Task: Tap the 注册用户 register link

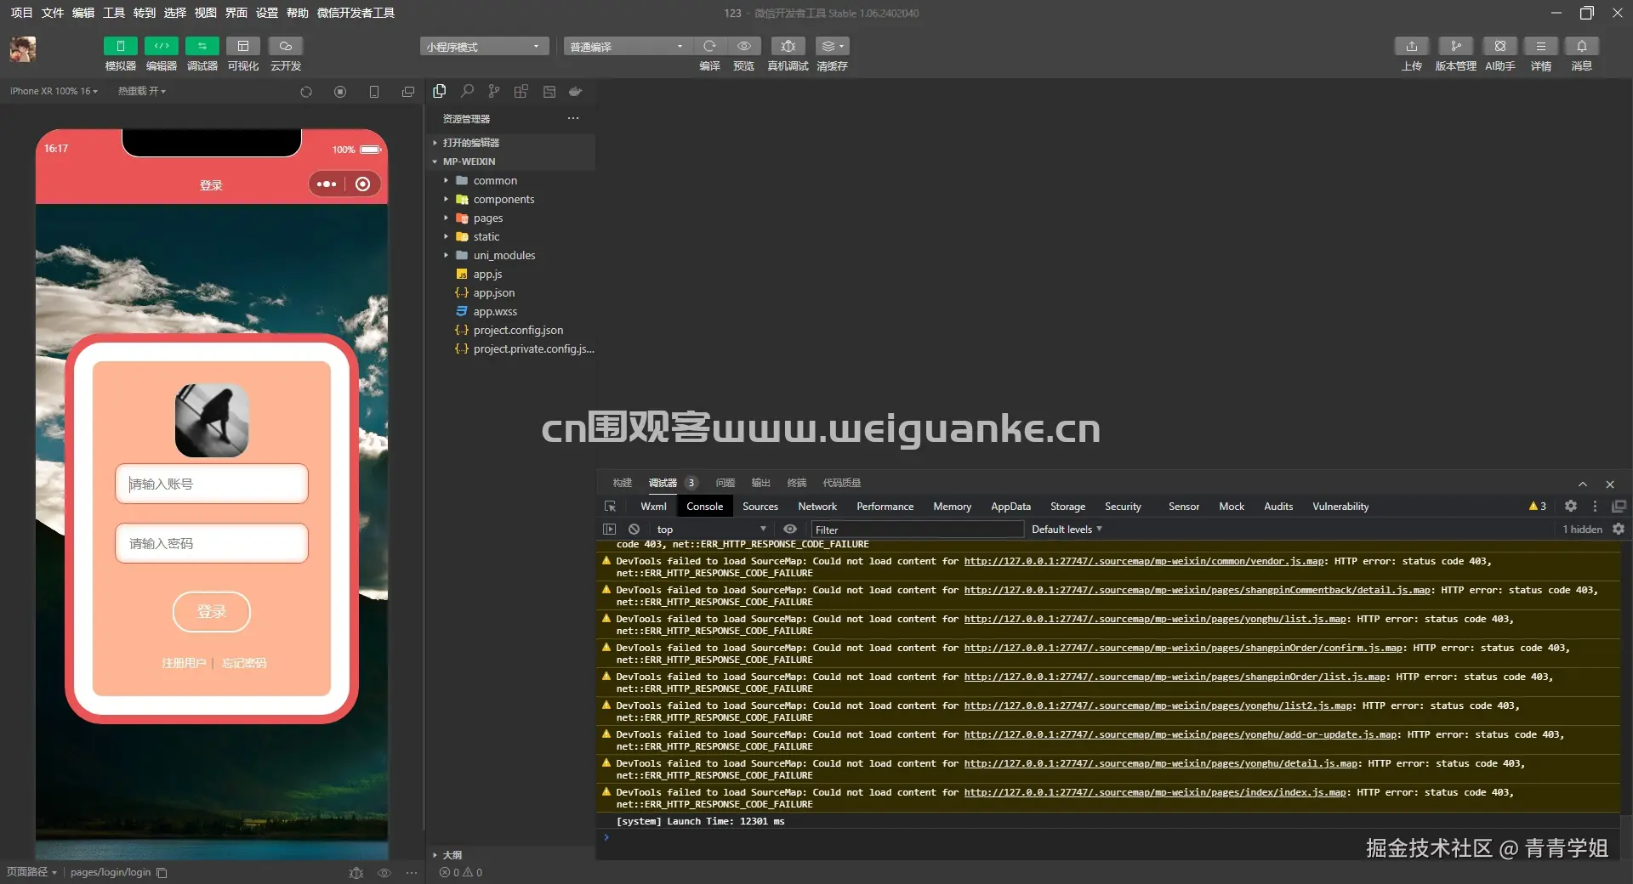Action: click(x=184, y=663)
